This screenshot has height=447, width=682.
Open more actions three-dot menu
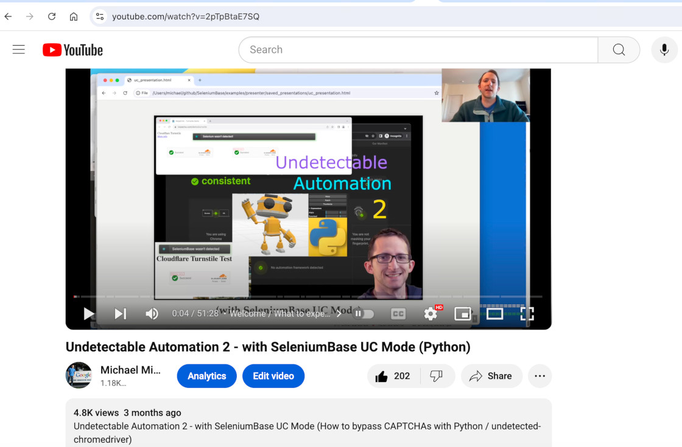coord(540,376)
